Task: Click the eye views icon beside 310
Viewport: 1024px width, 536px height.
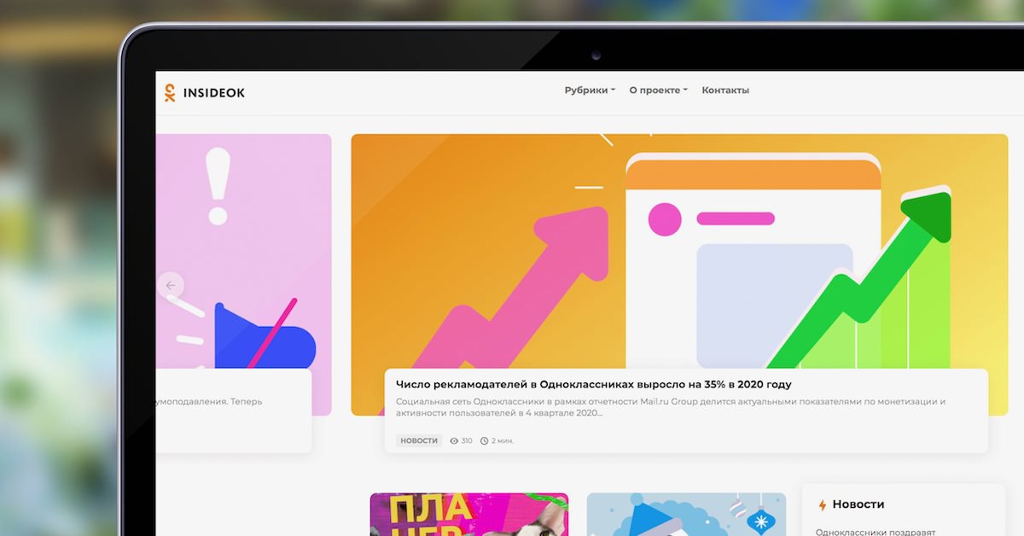Action: pos(454,441)
